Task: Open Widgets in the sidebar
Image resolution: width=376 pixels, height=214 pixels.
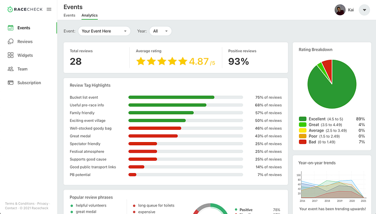Action: [25, 55]
